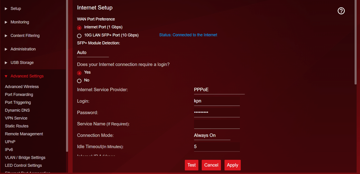Screen dimensions: 360x174
Task: Open Remote Management page
Action: click(x=24, y=134)
